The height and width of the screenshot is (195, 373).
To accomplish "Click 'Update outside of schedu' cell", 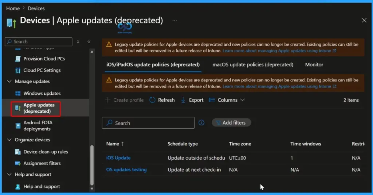I will pyautogui.click(x=196, y=158).
